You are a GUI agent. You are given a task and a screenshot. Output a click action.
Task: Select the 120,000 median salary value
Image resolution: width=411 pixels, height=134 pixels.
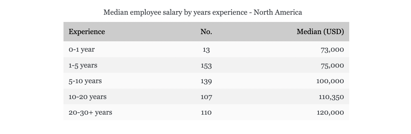(330, 112)
